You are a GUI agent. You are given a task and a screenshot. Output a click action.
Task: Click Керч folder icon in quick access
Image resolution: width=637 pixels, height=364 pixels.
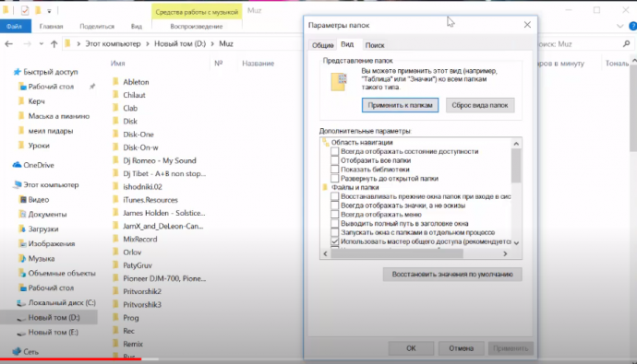click(x=21, y=101)
